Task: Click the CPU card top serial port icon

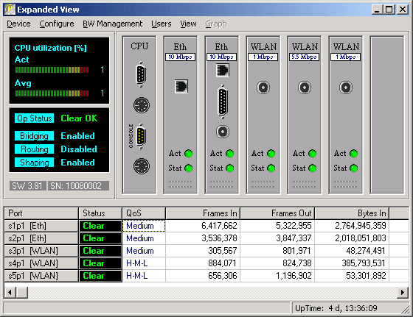Action: (x=141, y=74)
